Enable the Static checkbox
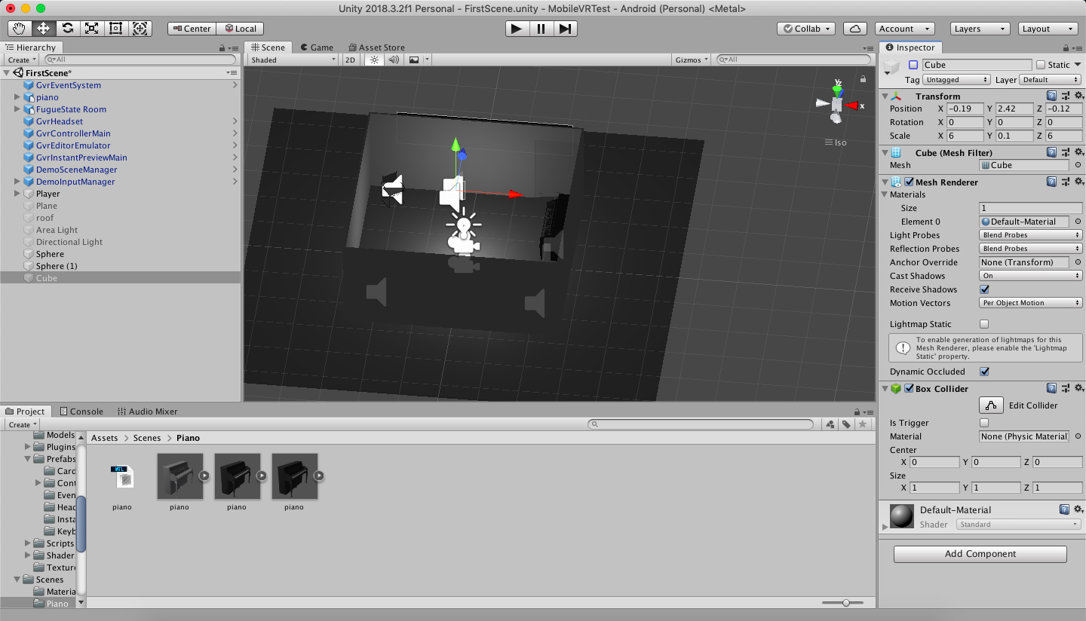The image size is (1086, 621). click(1042, 65)
